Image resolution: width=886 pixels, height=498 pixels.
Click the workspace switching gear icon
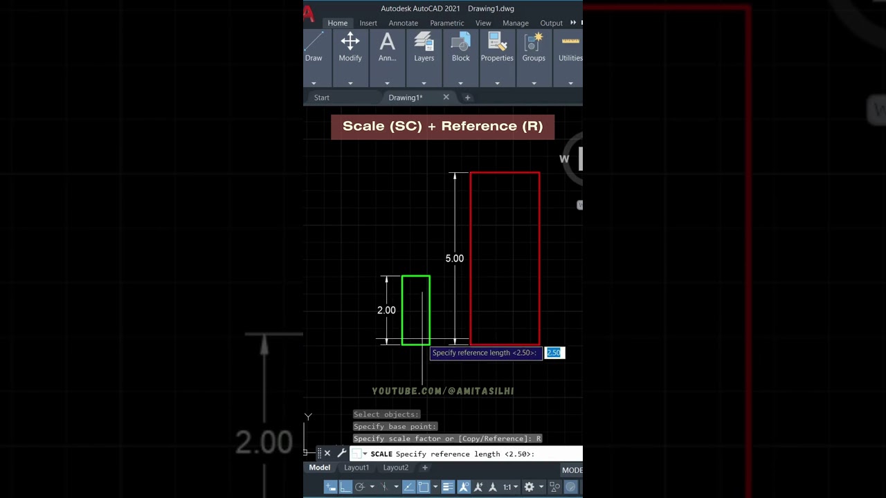[529, 487]
